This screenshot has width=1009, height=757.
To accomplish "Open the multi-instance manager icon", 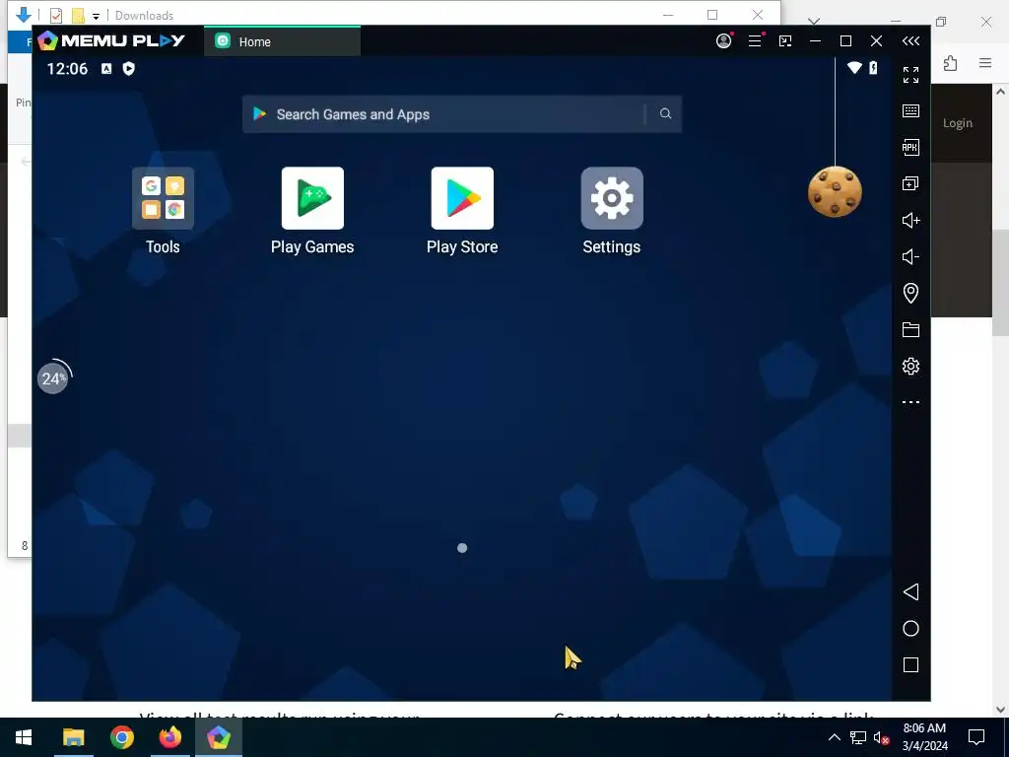I will pos(910,184).
